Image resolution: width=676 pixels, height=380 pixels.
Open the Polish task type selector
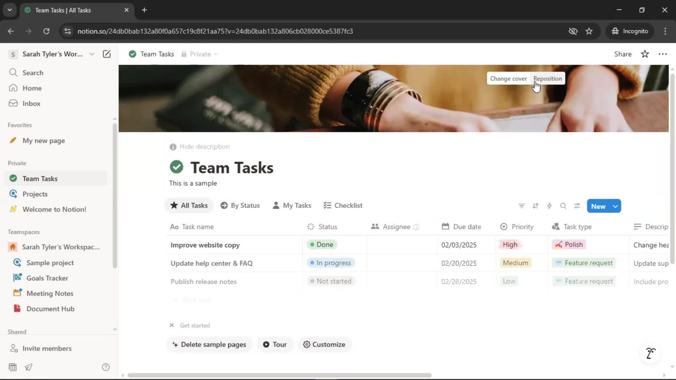569,245
